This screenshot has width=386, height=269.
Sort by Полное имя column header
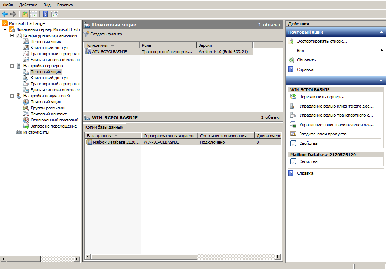[112, 45]
